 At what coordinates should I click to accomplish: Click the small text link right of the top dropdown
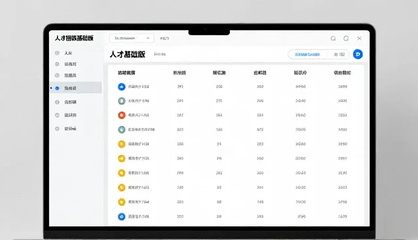[164, 38]
